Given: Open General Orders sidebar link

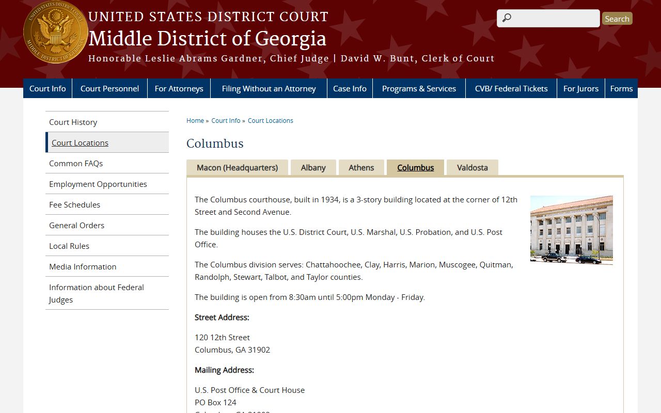Looking at the screenshot, I should 107,225.
